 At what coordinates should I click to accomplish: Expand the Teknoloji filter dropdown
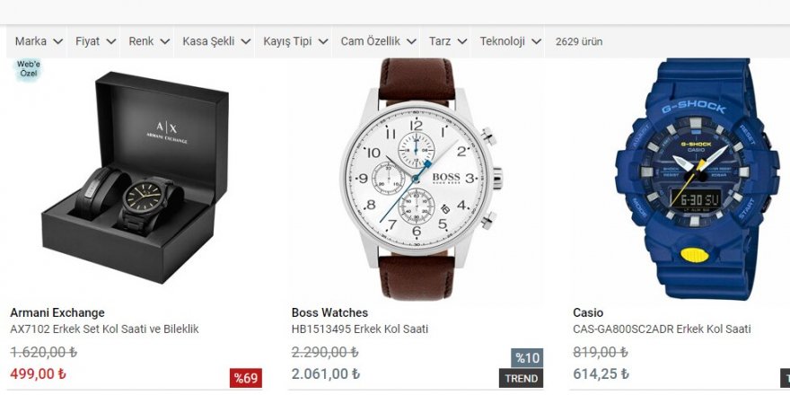pyautogui.click(x=510, y=41)
